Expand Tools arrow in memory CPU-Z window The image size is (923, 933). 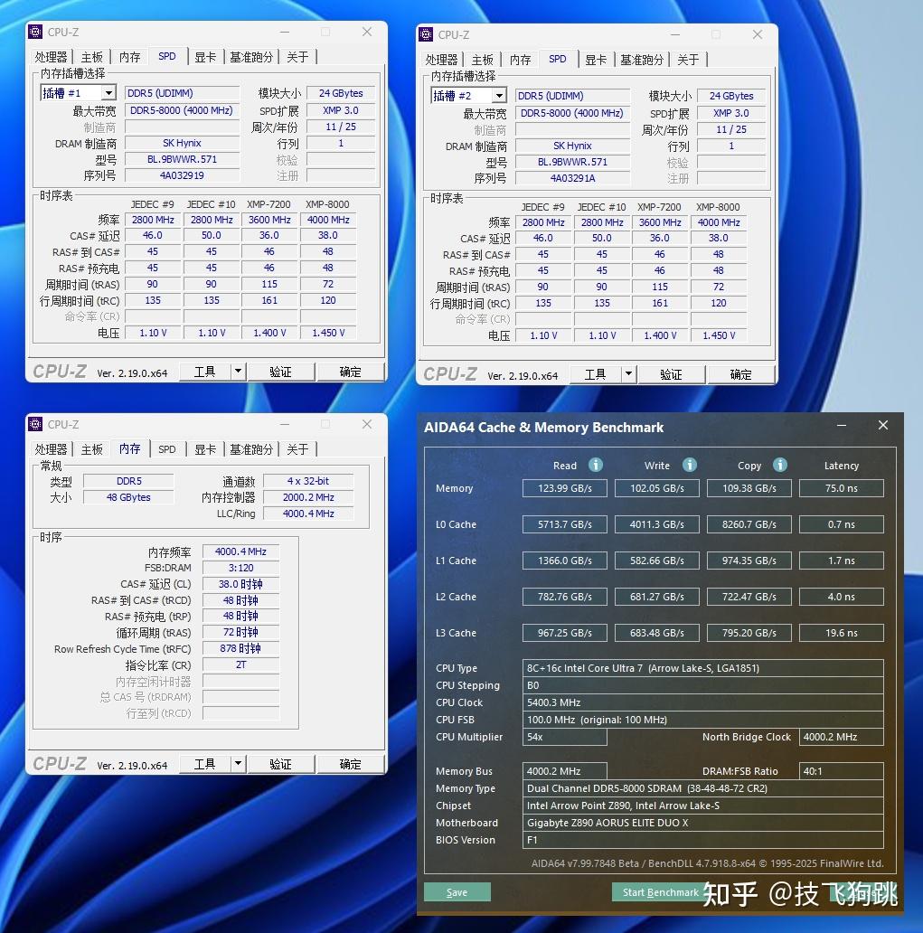click(x=238, y=764)
